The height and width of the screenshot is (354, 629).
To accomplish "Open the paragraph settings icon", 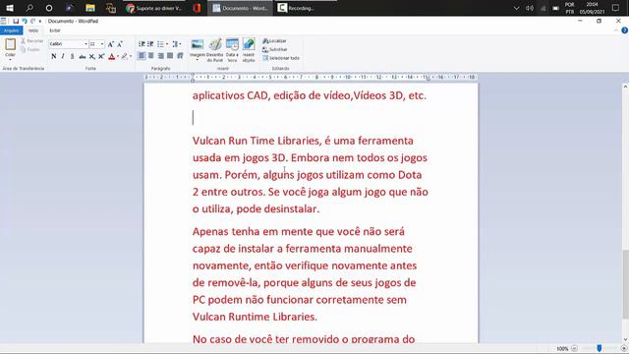I will 180,56.
